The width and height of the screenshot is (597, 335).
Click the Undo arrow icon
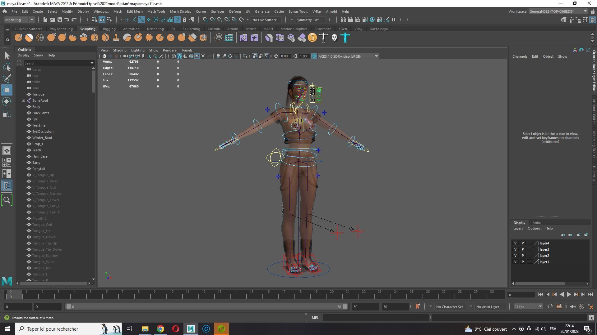[67, 20]
